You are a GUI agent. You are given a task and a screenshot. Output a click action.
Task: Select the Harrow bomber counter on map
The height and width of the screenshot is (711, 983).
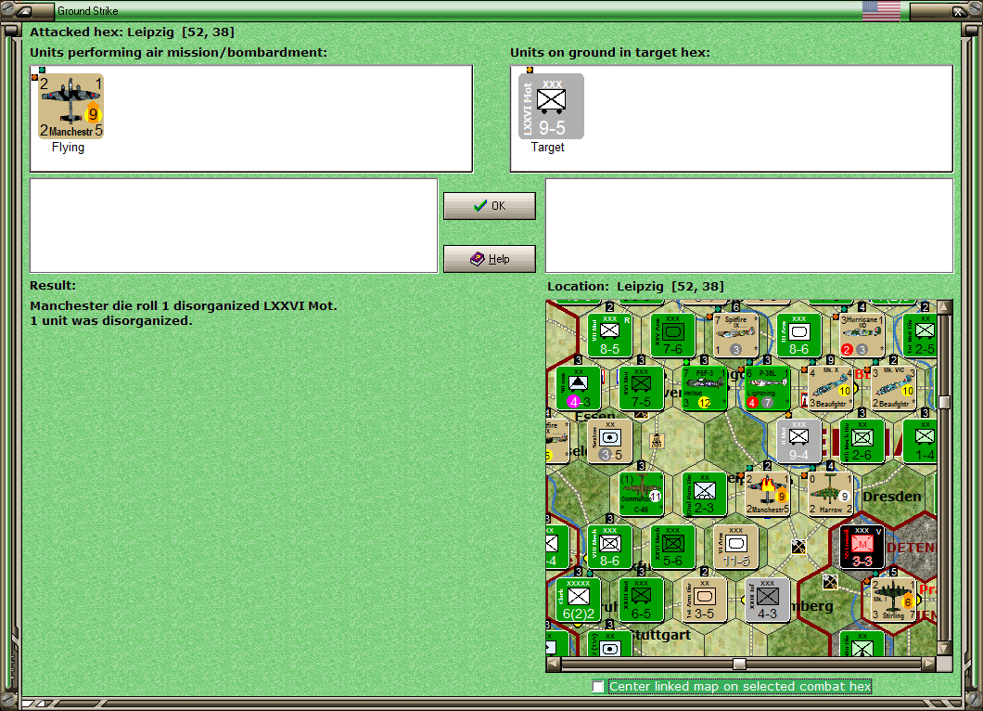pos(831,493)
